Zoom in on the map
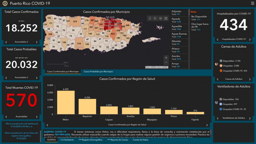The height and width of the screenshot is (144, 256). tap(166, 58)
